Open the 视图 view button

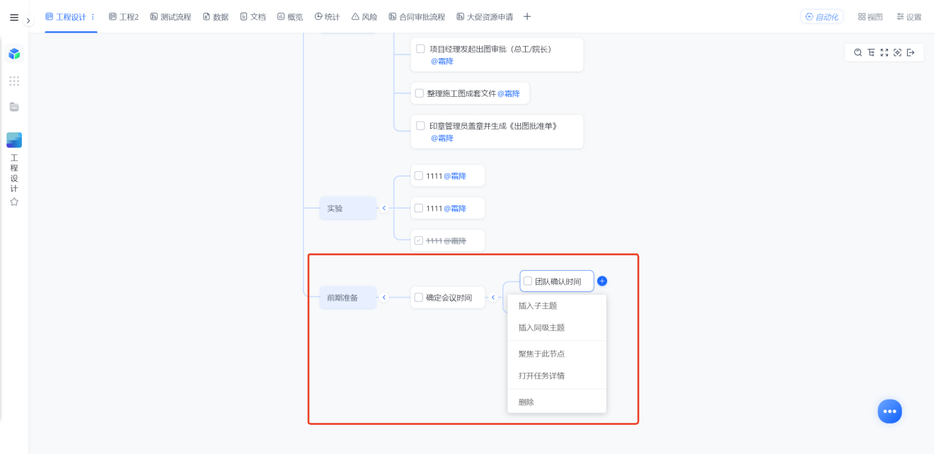[x=870, y=17]
